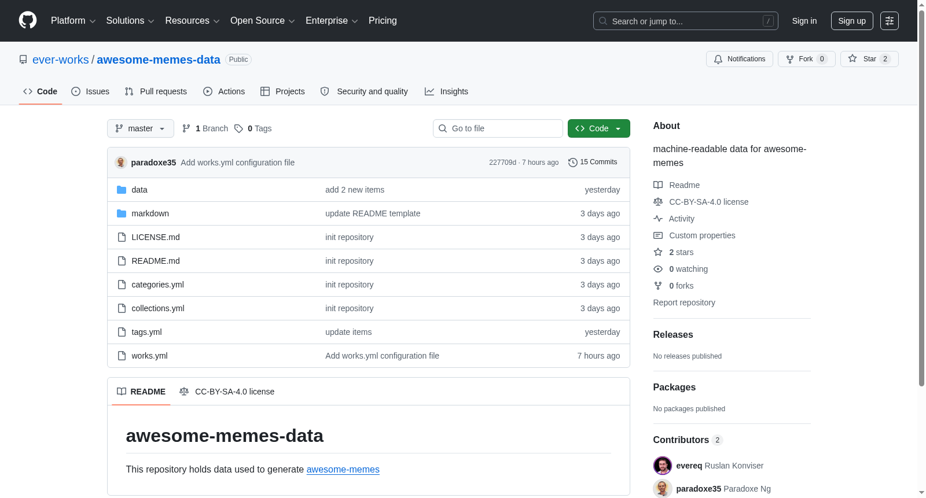Follow the awesome-memes hyperlink in README
The height and width of the screenshot is (498, 926).
tap(343, 470)
